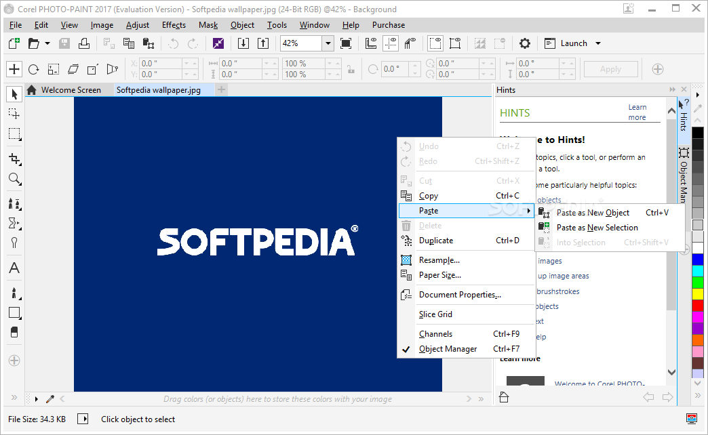Viewport: 708px width, 435px height.
Task: Choose Resample from context menu
Action: (x=467, y=260)
